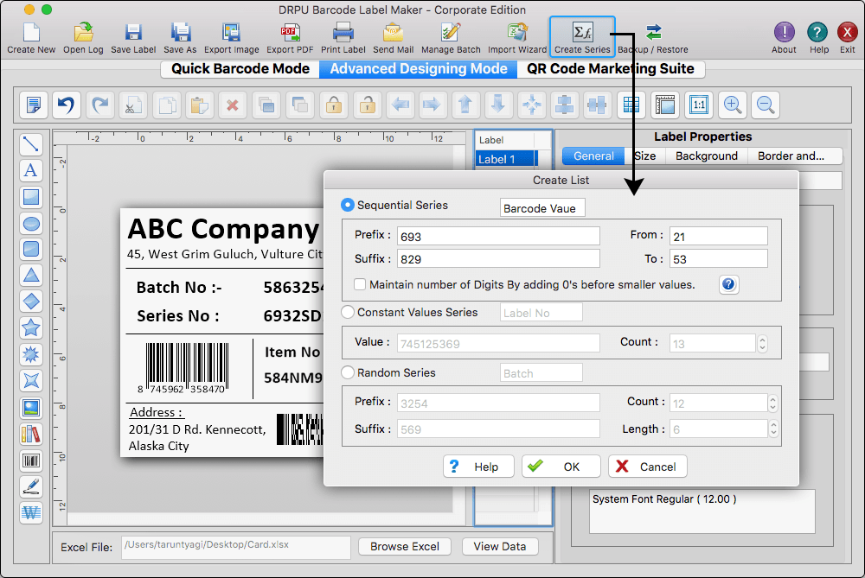
Task: Select the Image insert tool
Action: click(x=31, y=409)
